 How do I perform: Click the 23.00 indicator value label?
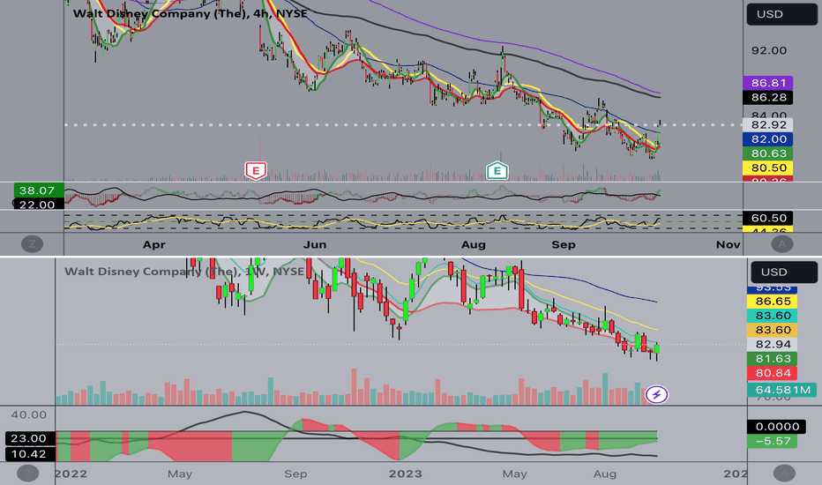[29, 438]
